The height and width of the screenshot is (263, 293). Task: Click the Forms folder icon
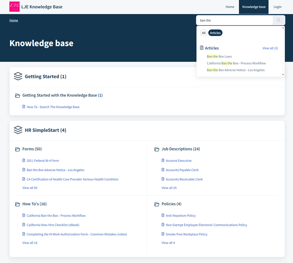[17, 149]
